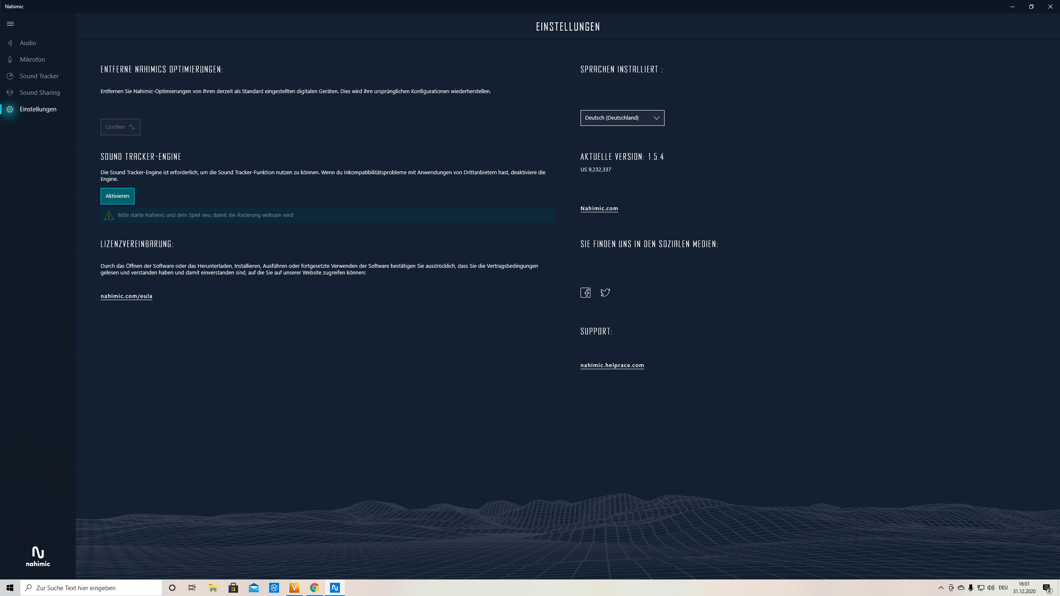The width and height of the screenshot is (1060, 596).
Task: Click the Windows search text field
Action: 95,588
